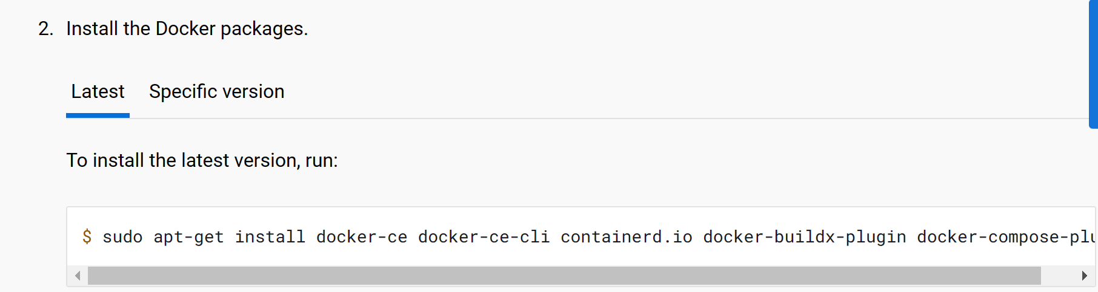Click the "Install the Docker packages." text
This screenshot has height=292, width=1098.
click(x=187, y=28)
